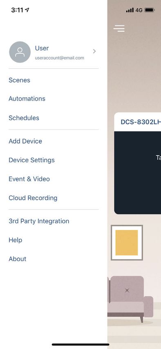The width and height of the screenshot is (161, 349).
Task: Tap the useraccount@email.com address
Action: pos(60,58)
